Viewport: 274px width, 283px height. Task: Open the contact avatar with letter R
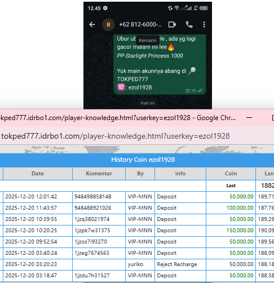pos(108,25)
